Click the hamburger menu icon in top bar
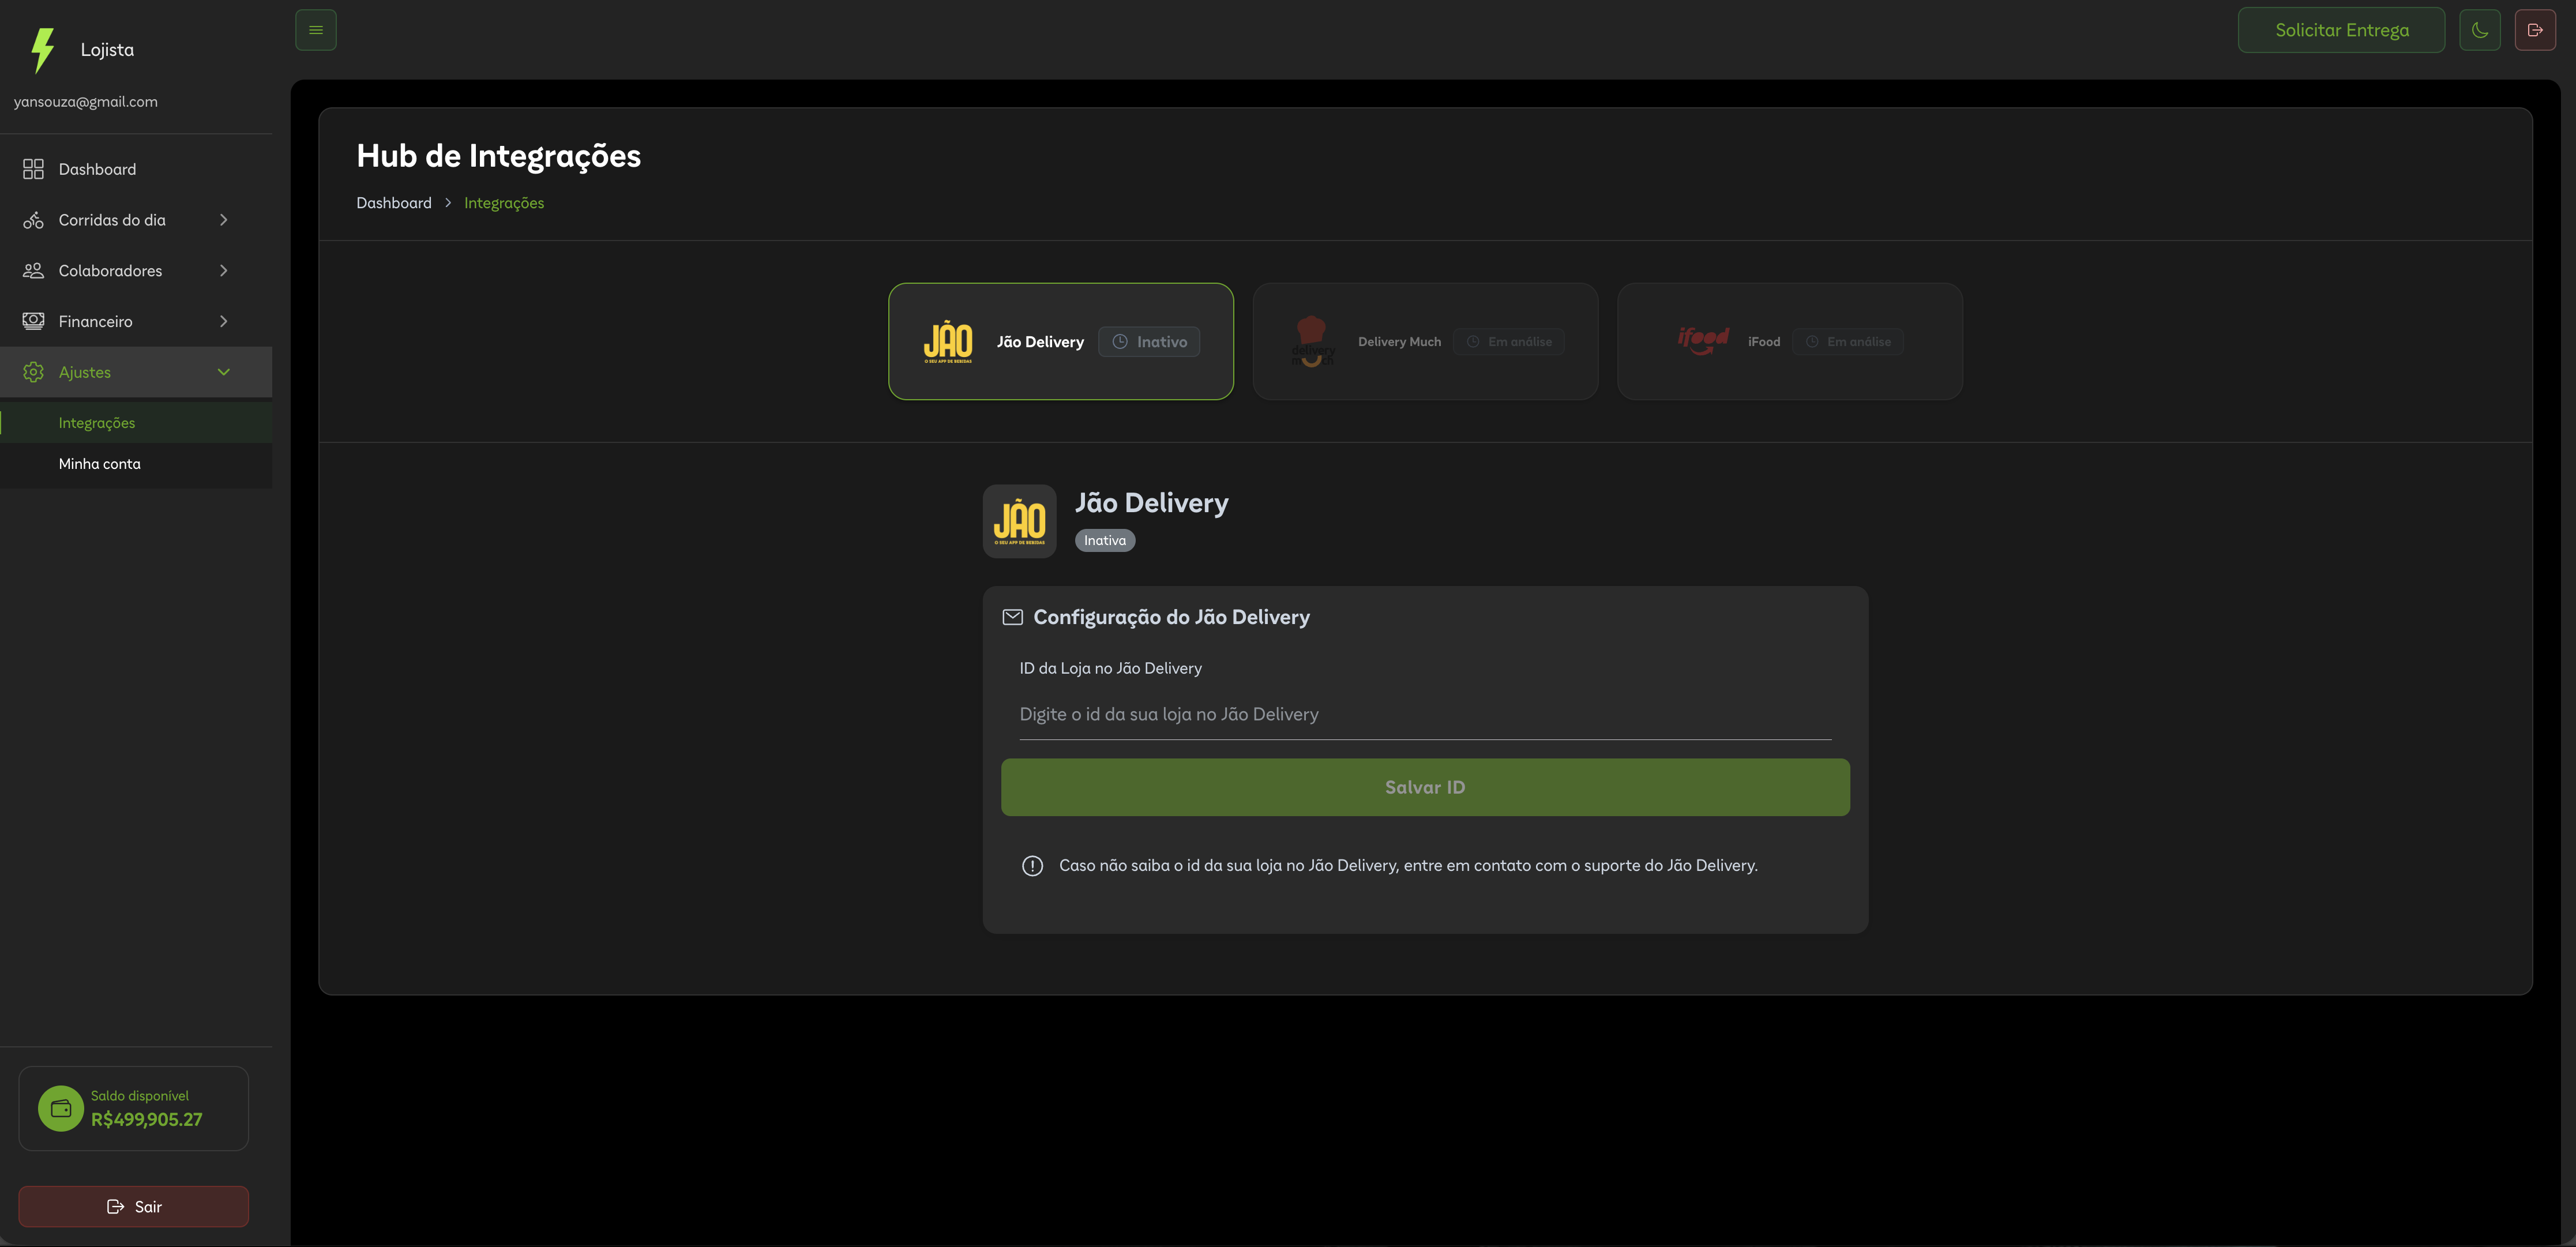Screen dimensions: 2576x1247 [316, 30]
